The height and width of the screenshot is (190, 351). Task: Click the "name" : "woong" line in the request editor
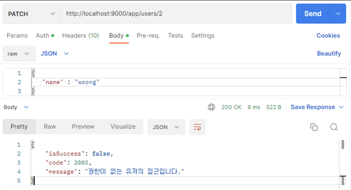(186, 82)
